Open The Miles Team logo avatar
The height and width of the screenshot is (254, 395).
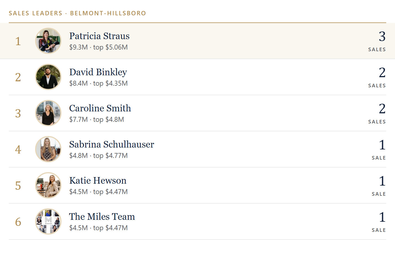tap(48, 221)
